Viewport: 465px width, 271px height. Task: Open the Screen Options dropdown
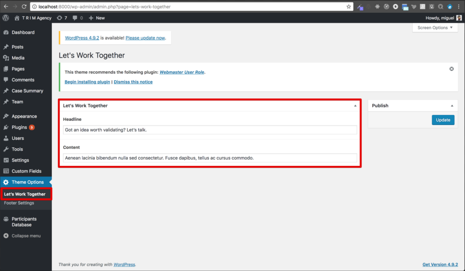435,28
